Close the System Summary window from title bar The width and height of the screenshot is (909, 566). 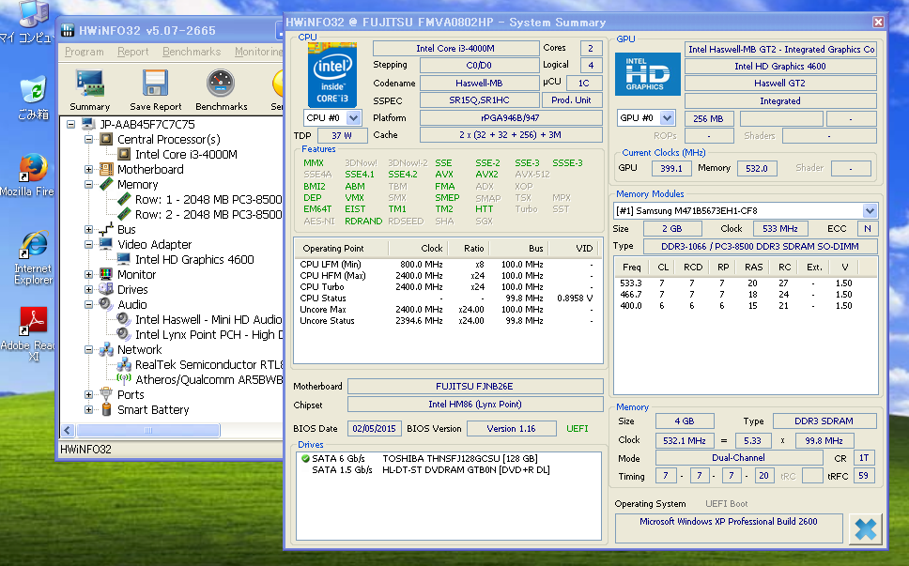point(878,22)
